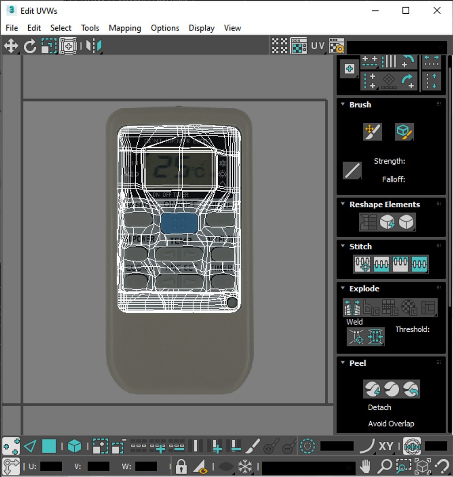Image resolution: width=453 pixels, height=477 pixels.
Task: Pick the Paint Move brush icon
Action: (373, 132)
